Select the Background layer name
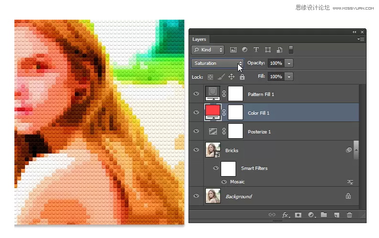 tap(238, 196)
